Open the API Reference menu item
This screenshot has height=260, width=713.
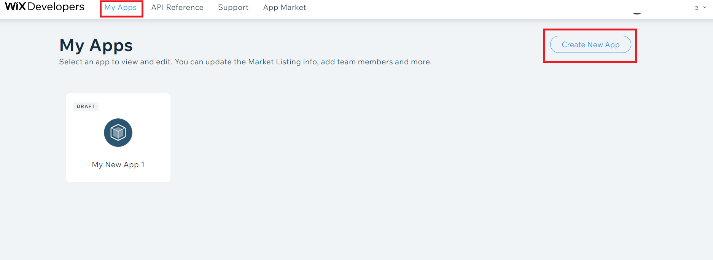177,8
